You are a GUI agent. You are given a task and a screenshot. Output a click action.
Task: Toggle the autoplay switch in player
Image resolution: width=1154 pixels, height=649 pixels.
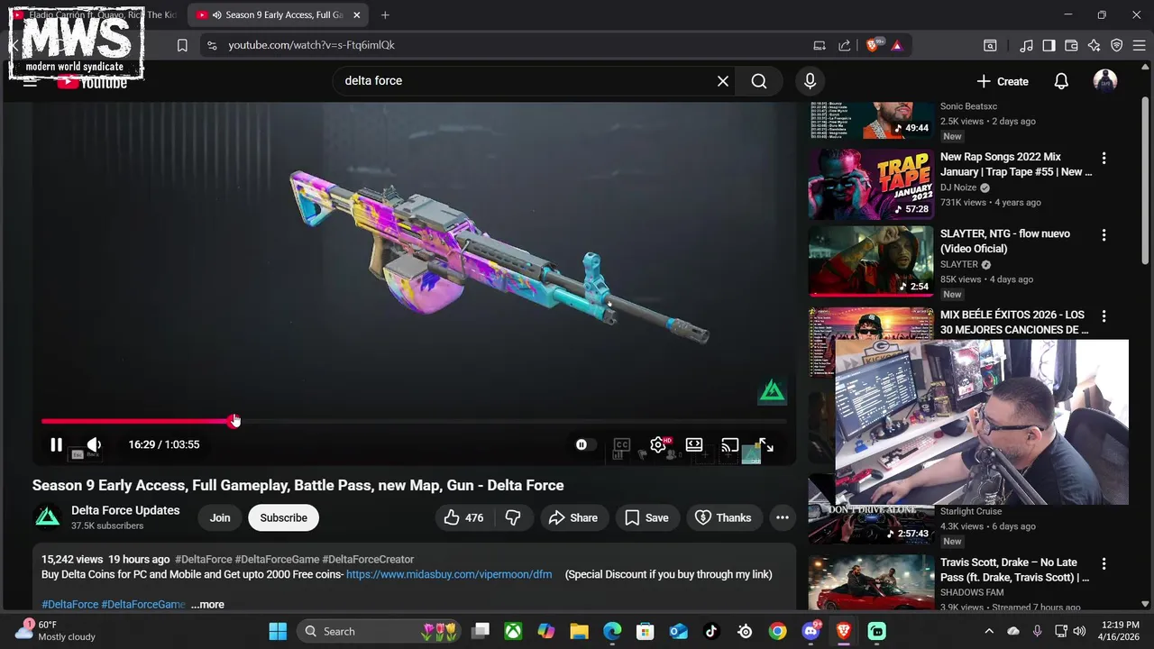[x=585, y=444]
